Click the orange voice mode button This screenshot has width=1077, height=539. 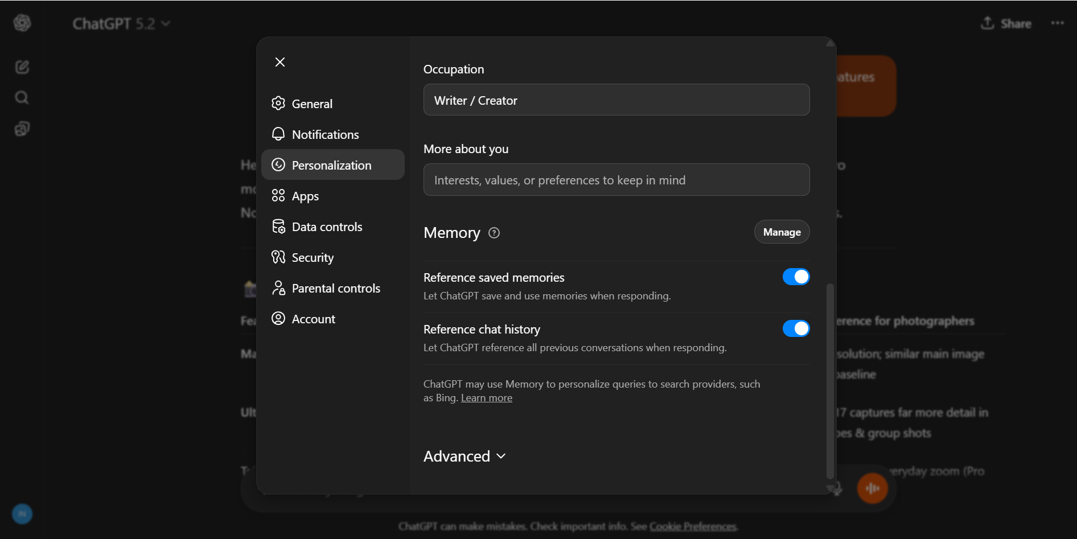[872, 488]
